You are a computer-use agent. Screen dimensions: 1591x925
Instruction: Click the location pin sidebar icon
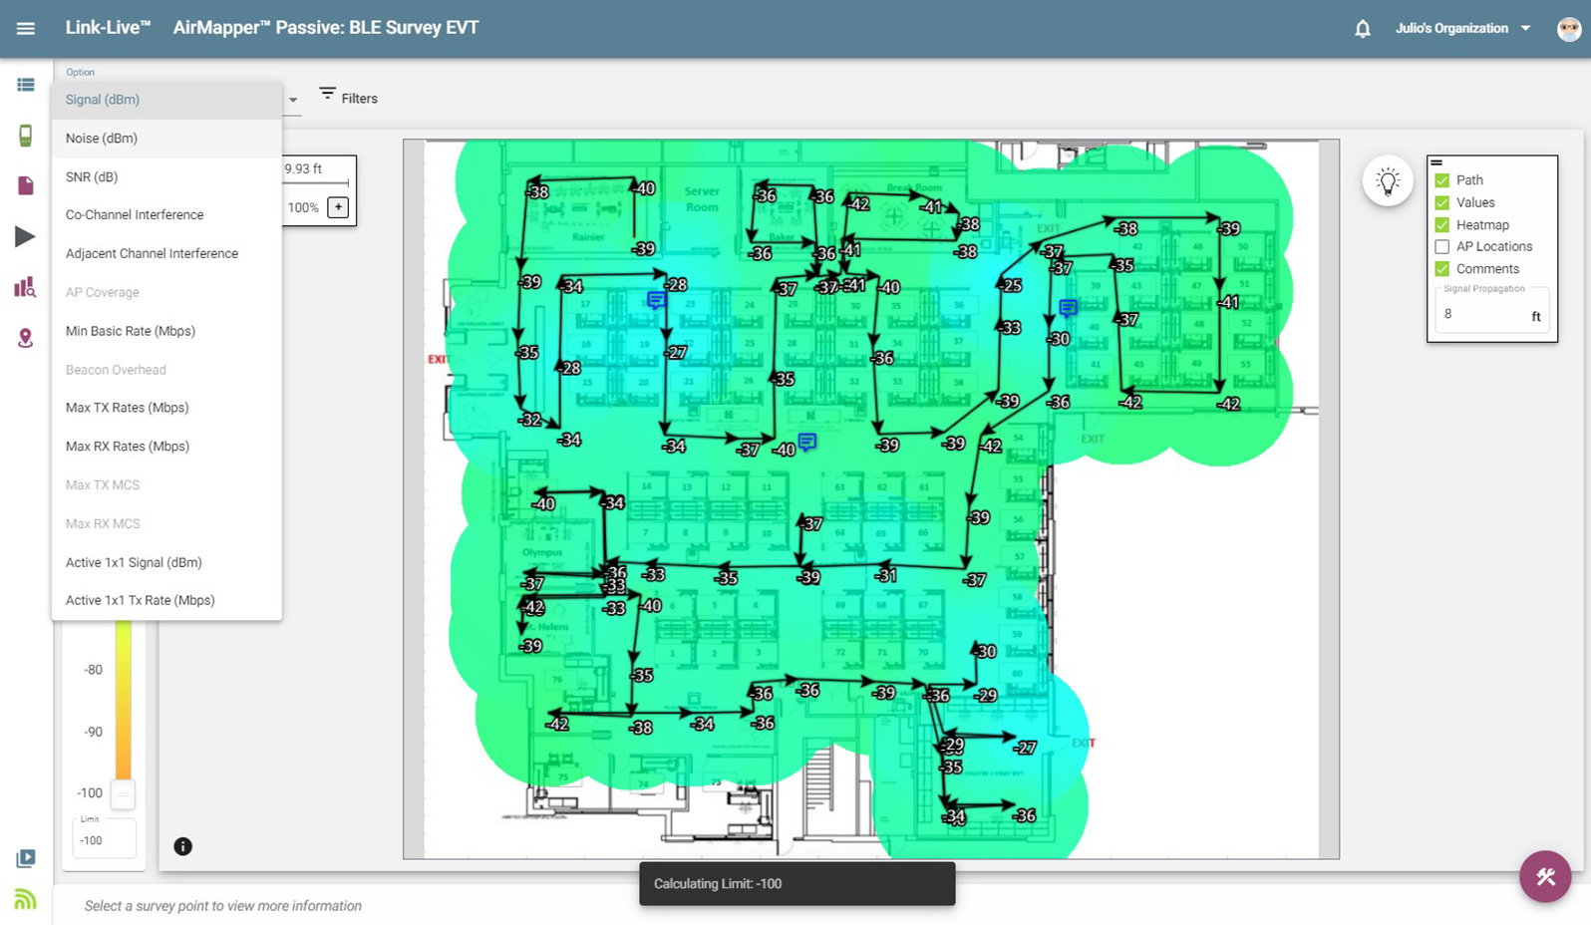click(x=25, y=339)
